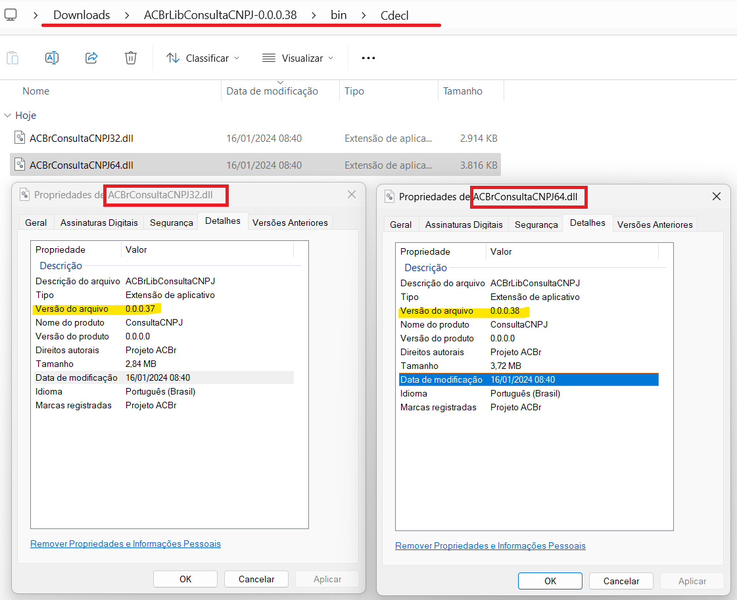Sort by the Tamanho column header
The image size is (737, 600).
462,91
